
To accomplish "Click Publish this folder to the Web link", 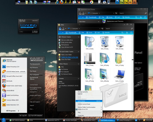I will click(69, 57).
